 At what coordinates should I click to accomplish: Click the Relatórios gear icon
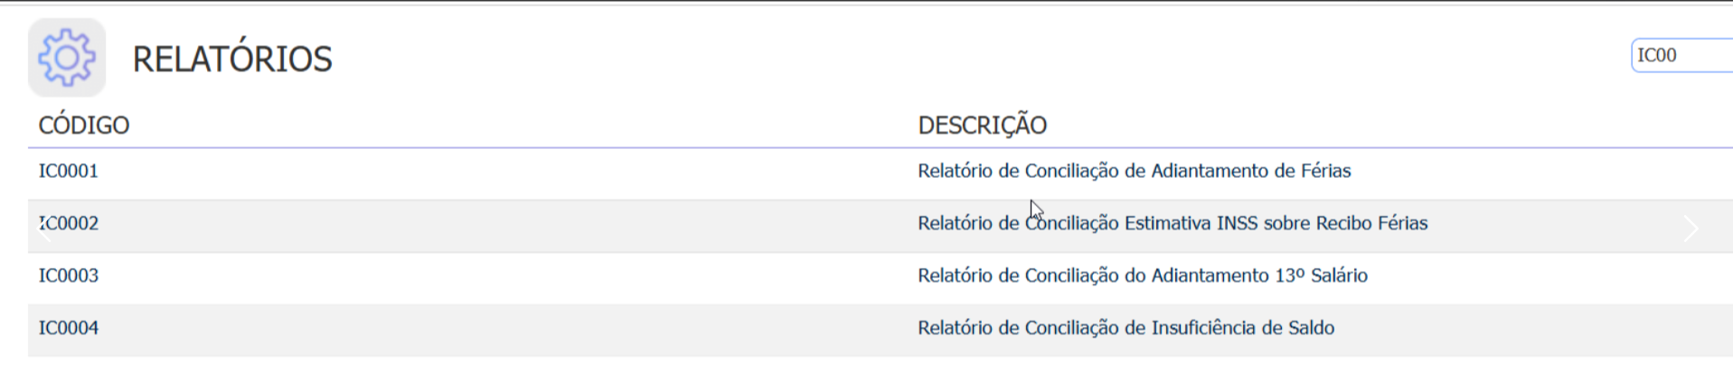coord(67,58)
